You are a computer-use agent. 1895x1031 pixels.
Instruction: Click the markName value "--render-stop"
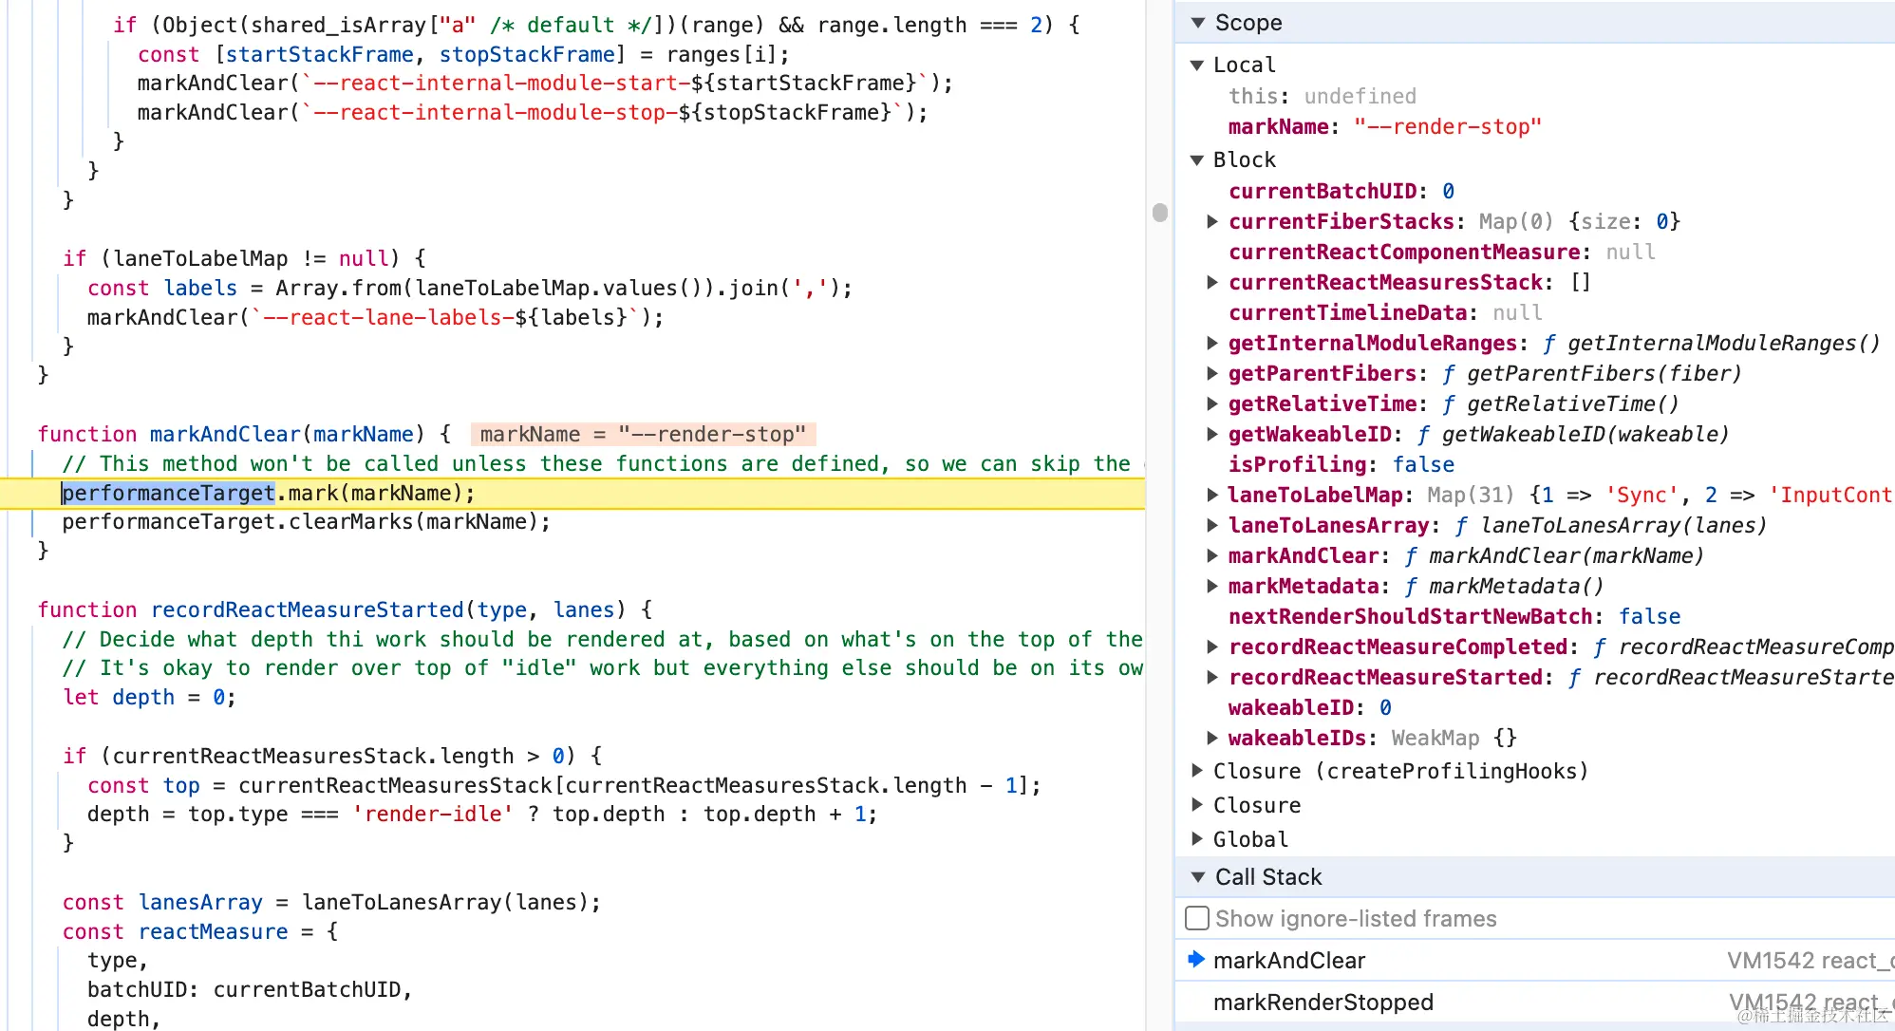[x=1447, y=126]
